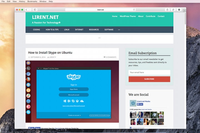Screen dimensions: 200x133
Task: Click Skype icon at launcher bottom
Action: point(28,112)
